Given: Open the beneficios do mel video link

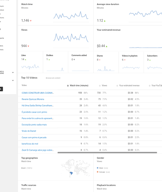Looking at the screenshot, I should point(30,144).
